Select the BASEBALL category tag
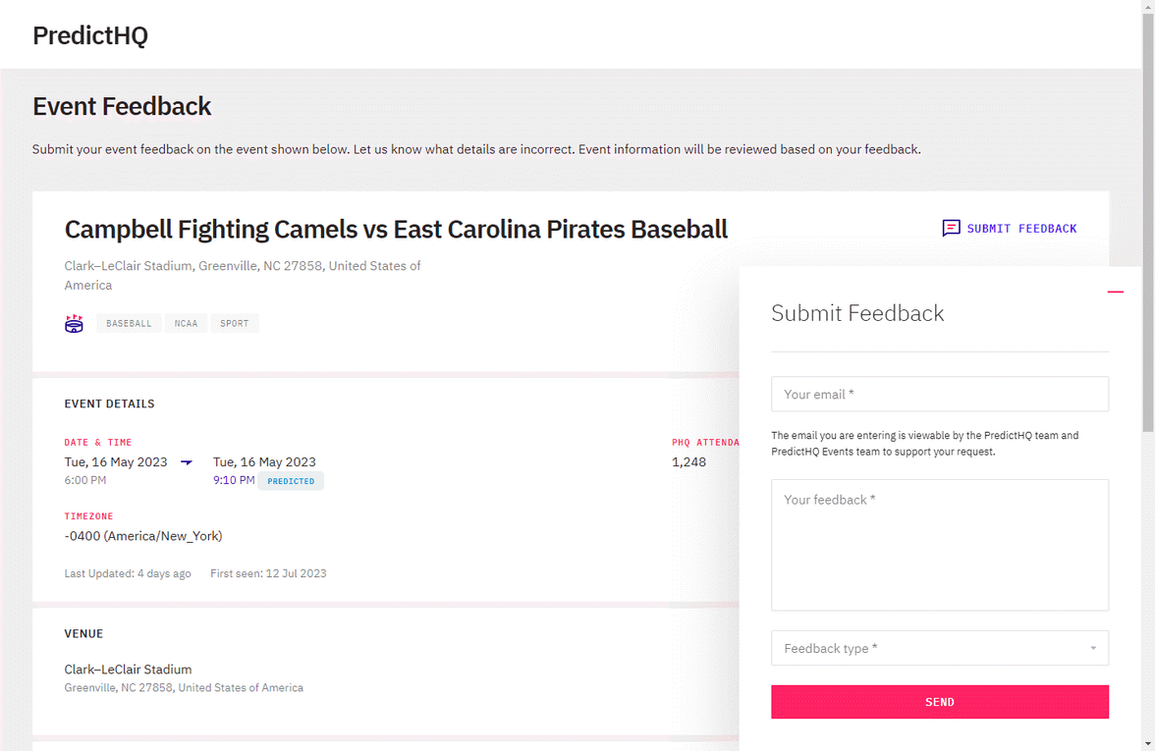1155x751 pixels. click(129, 323)
